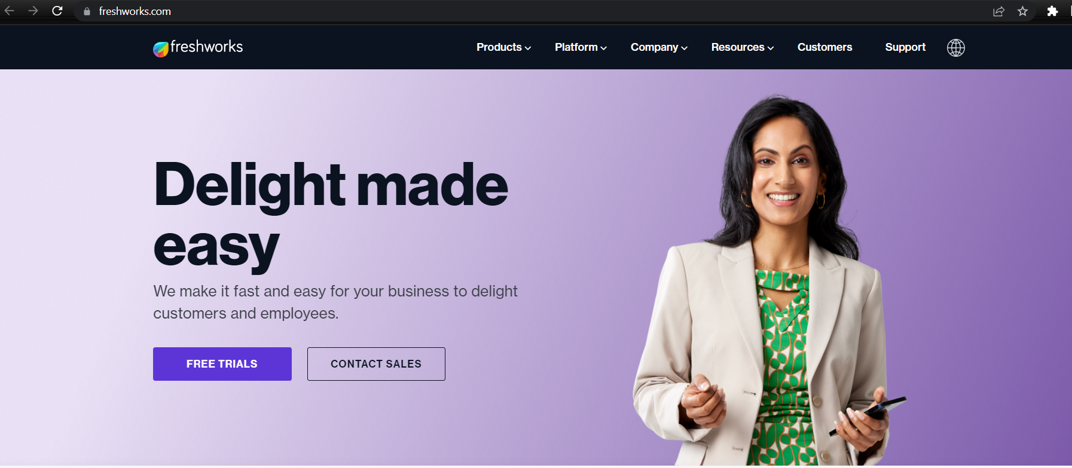Open the Support nav item
The height and width of the screenshot is (468, 1072).
point(905,47)
